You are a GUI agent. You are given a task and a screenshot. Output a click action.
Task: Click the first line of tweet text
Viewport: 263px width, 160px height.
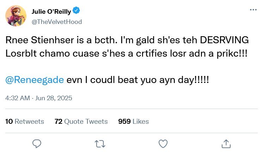point(127,40)
